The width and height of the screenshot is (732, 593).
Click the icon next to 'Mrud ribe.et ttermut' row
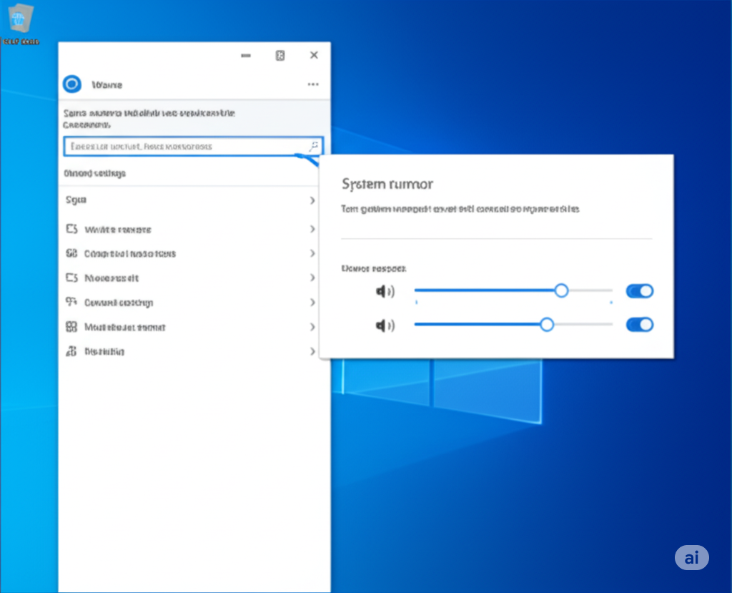[x=71, y=327]
